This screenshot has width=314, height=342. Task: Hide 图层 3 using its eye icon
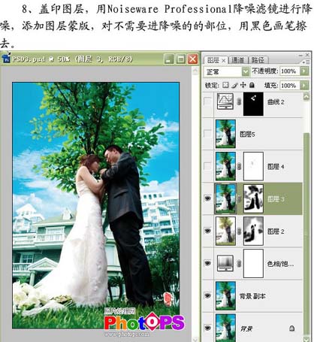[207, 198]
